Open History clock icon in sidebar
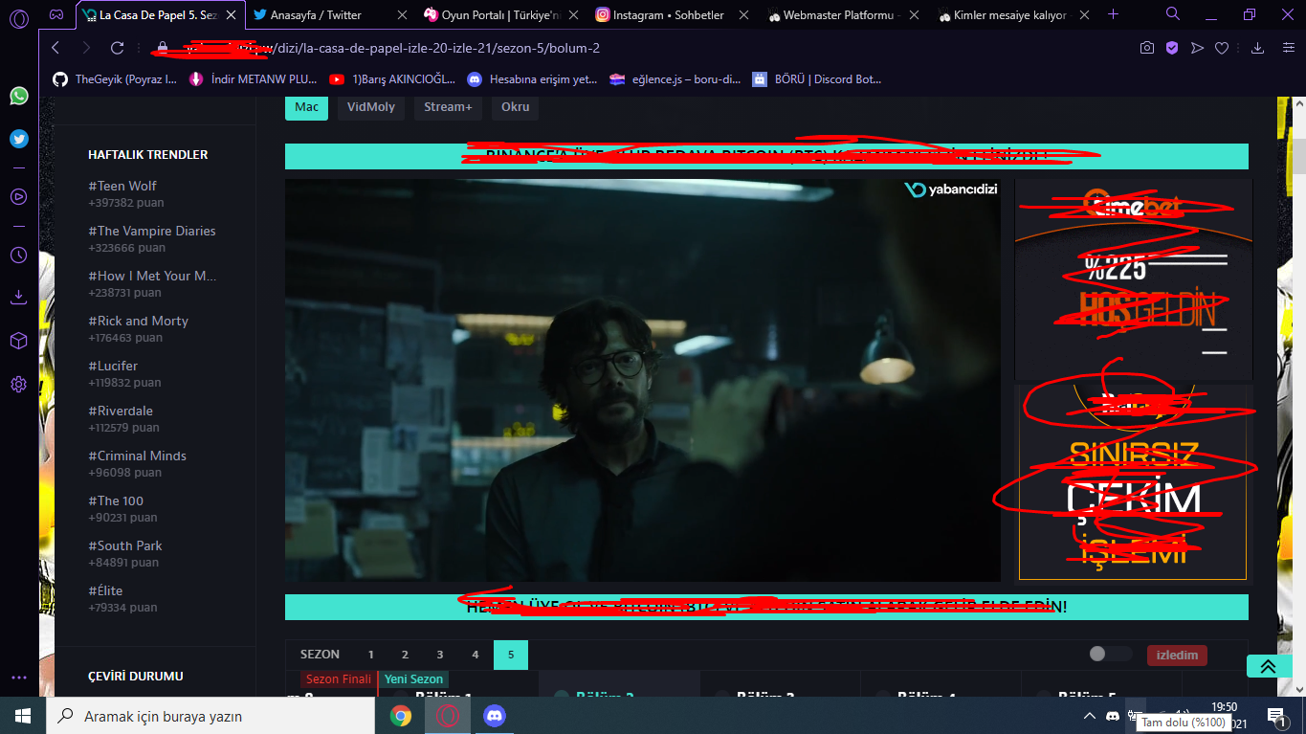The image size is (1306, 734). [19, 256]
